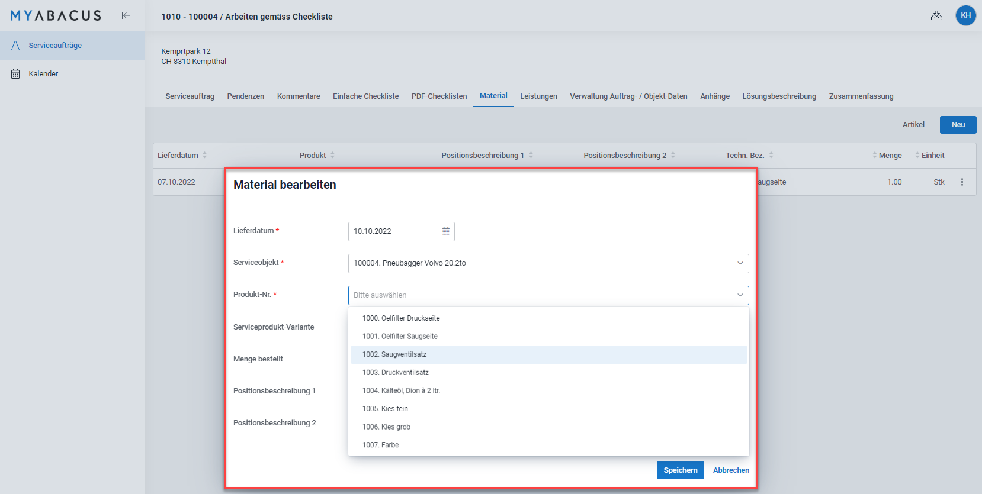Sort by Einheit column arrows
The height and width of the screenshot is (494, 982).
917,155
